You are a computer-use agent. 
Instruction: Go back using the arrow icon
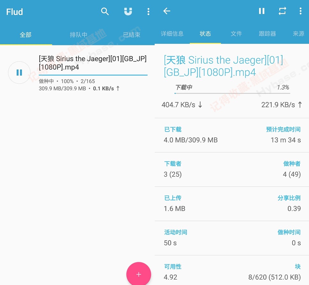[166, 11]
